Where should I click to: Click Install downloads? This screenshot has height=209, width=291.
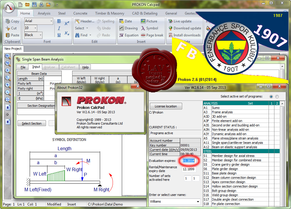click(x=184, y=35)
